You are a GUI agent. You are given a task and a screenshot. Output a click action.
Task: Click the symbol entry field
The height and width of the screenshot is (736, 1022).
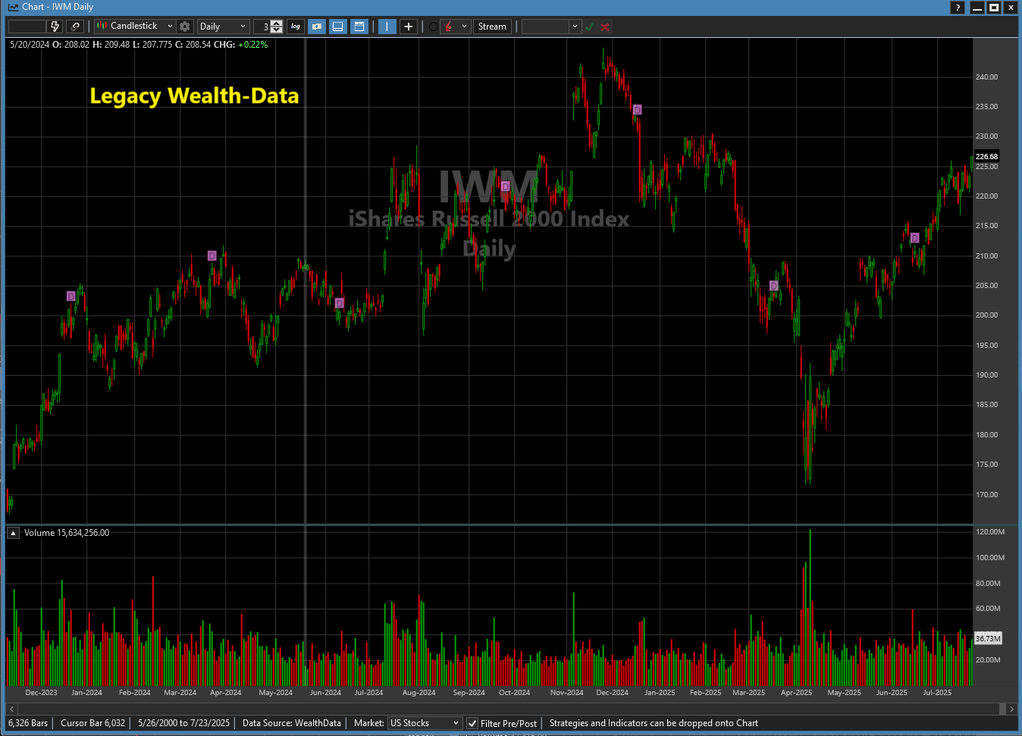pos(27,27)
